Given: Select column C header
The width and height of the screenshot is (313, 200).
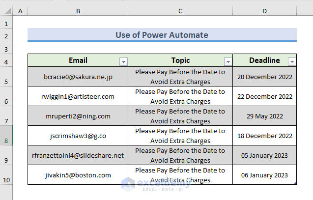Looking at the screenshot, I should click(x=180, y=11).
